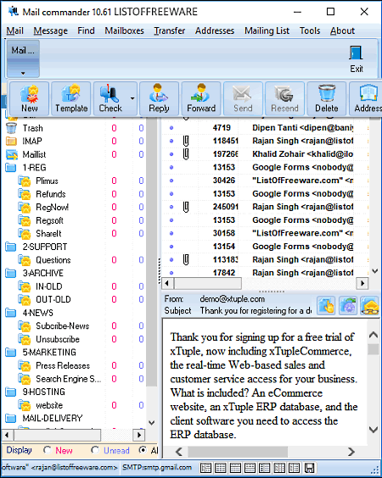The image size is (382, 478).
Task: Open the Mailboxes menu
Action: (x=124, y=31)
